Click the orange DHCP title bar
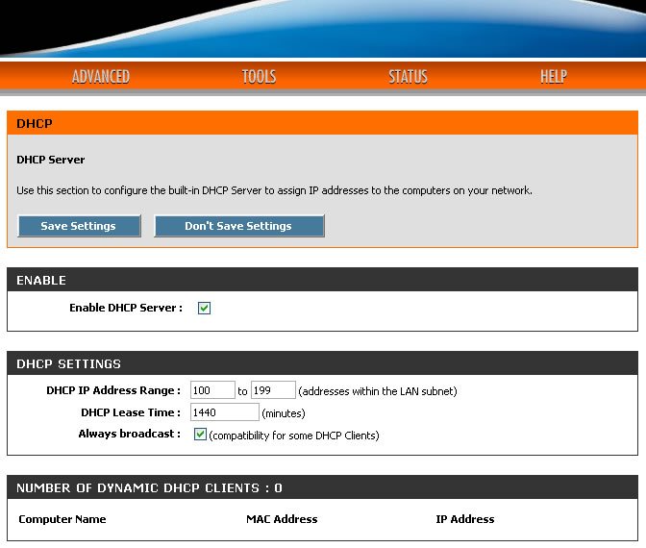Viewport: 646px width, 548px height. click(322, 123)
